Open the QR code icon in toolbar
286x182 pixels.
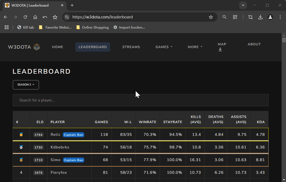click(x=235, y=17)
